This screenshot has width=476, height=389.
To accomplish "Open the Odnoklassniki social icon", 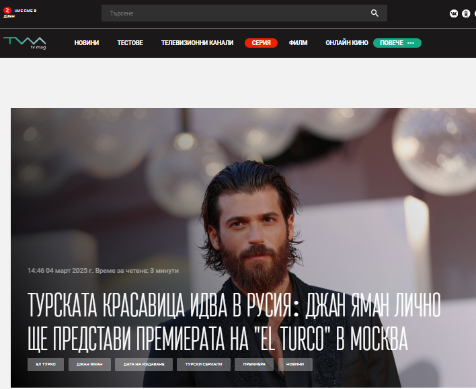I will tap(467, 13).
